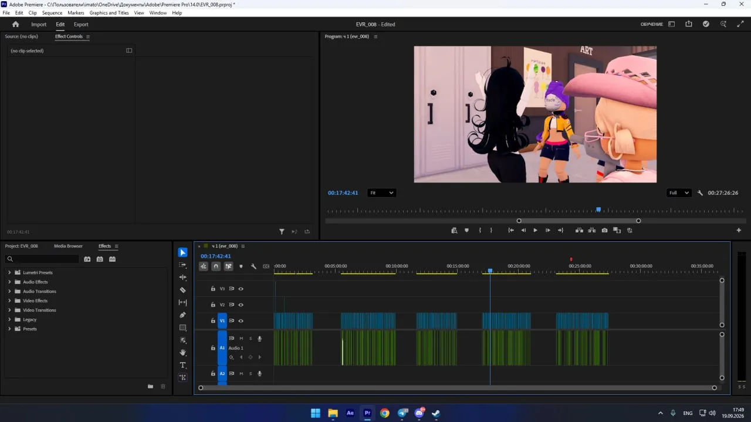The width and height of the screenshot is (751, 422).
Task: Toggle insert sequences as nests button
Action: coord(204,266)
